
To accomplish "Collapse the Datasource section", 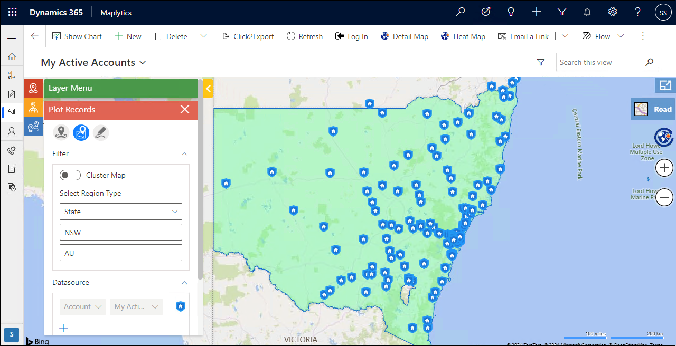I will point(184,282).
